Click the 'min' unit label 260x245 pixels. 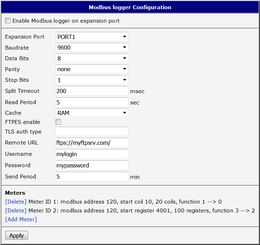[135, 177]
